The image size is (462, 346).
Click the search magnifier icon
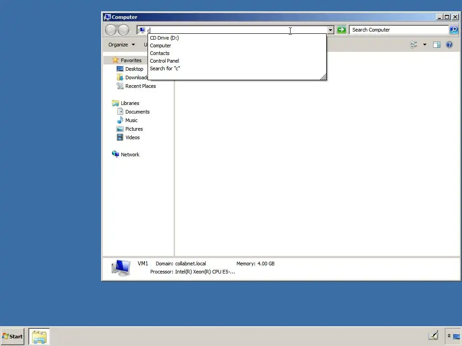point(454,30)
